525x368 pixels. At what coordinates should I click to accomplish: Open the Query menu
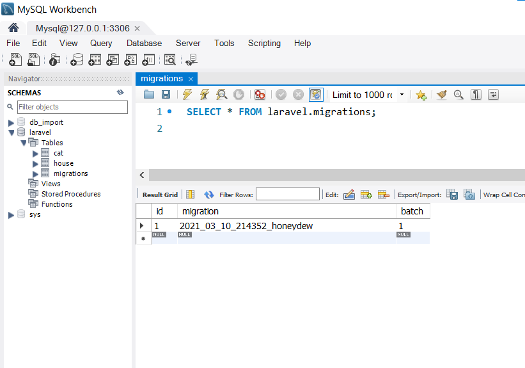[x=101, y=44]
